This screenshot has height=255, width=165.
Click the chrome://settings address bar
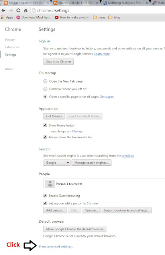(98, 11)
